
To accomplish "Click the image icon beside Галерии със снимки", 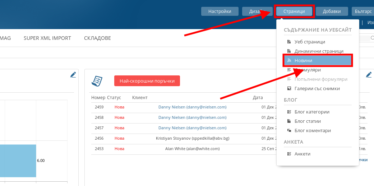I will coord(289,88).
